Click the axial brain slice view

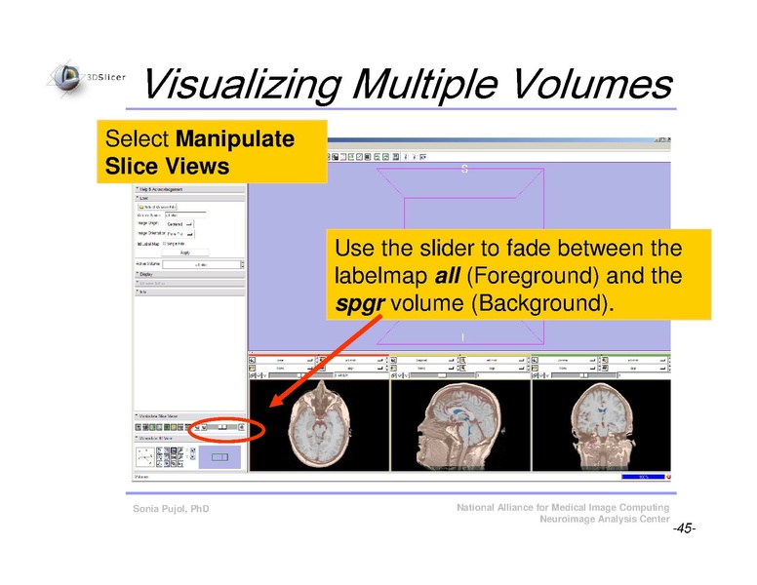pos(319,425)
